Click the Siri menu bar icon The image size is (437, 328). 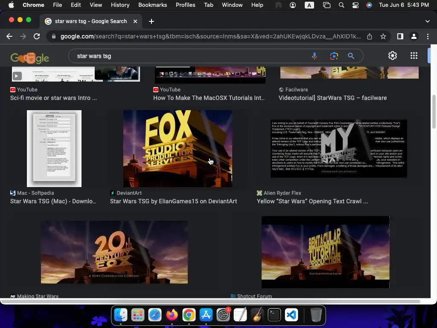369,5
